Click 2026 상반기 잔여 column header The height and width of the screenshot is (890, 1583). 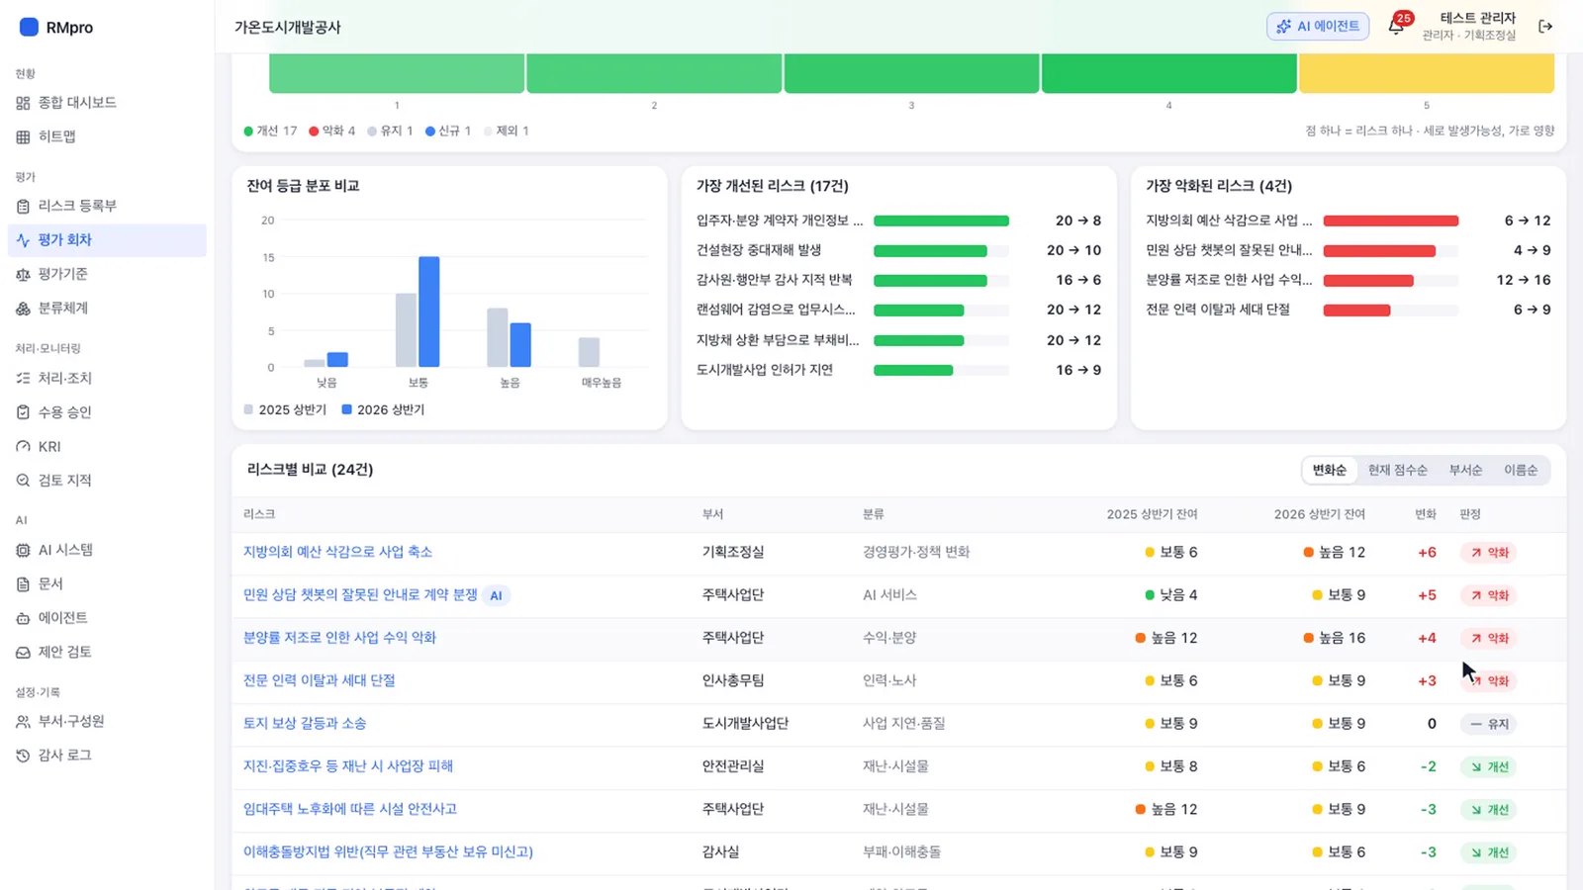pos(1319,514)
